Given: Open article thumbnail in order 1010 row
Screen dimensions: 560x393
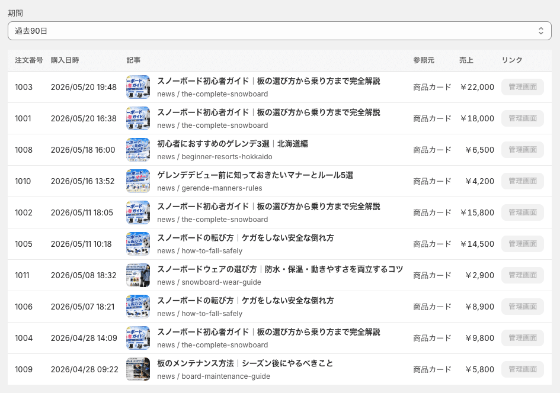Looking at the screenshot, I should [138, 181].
